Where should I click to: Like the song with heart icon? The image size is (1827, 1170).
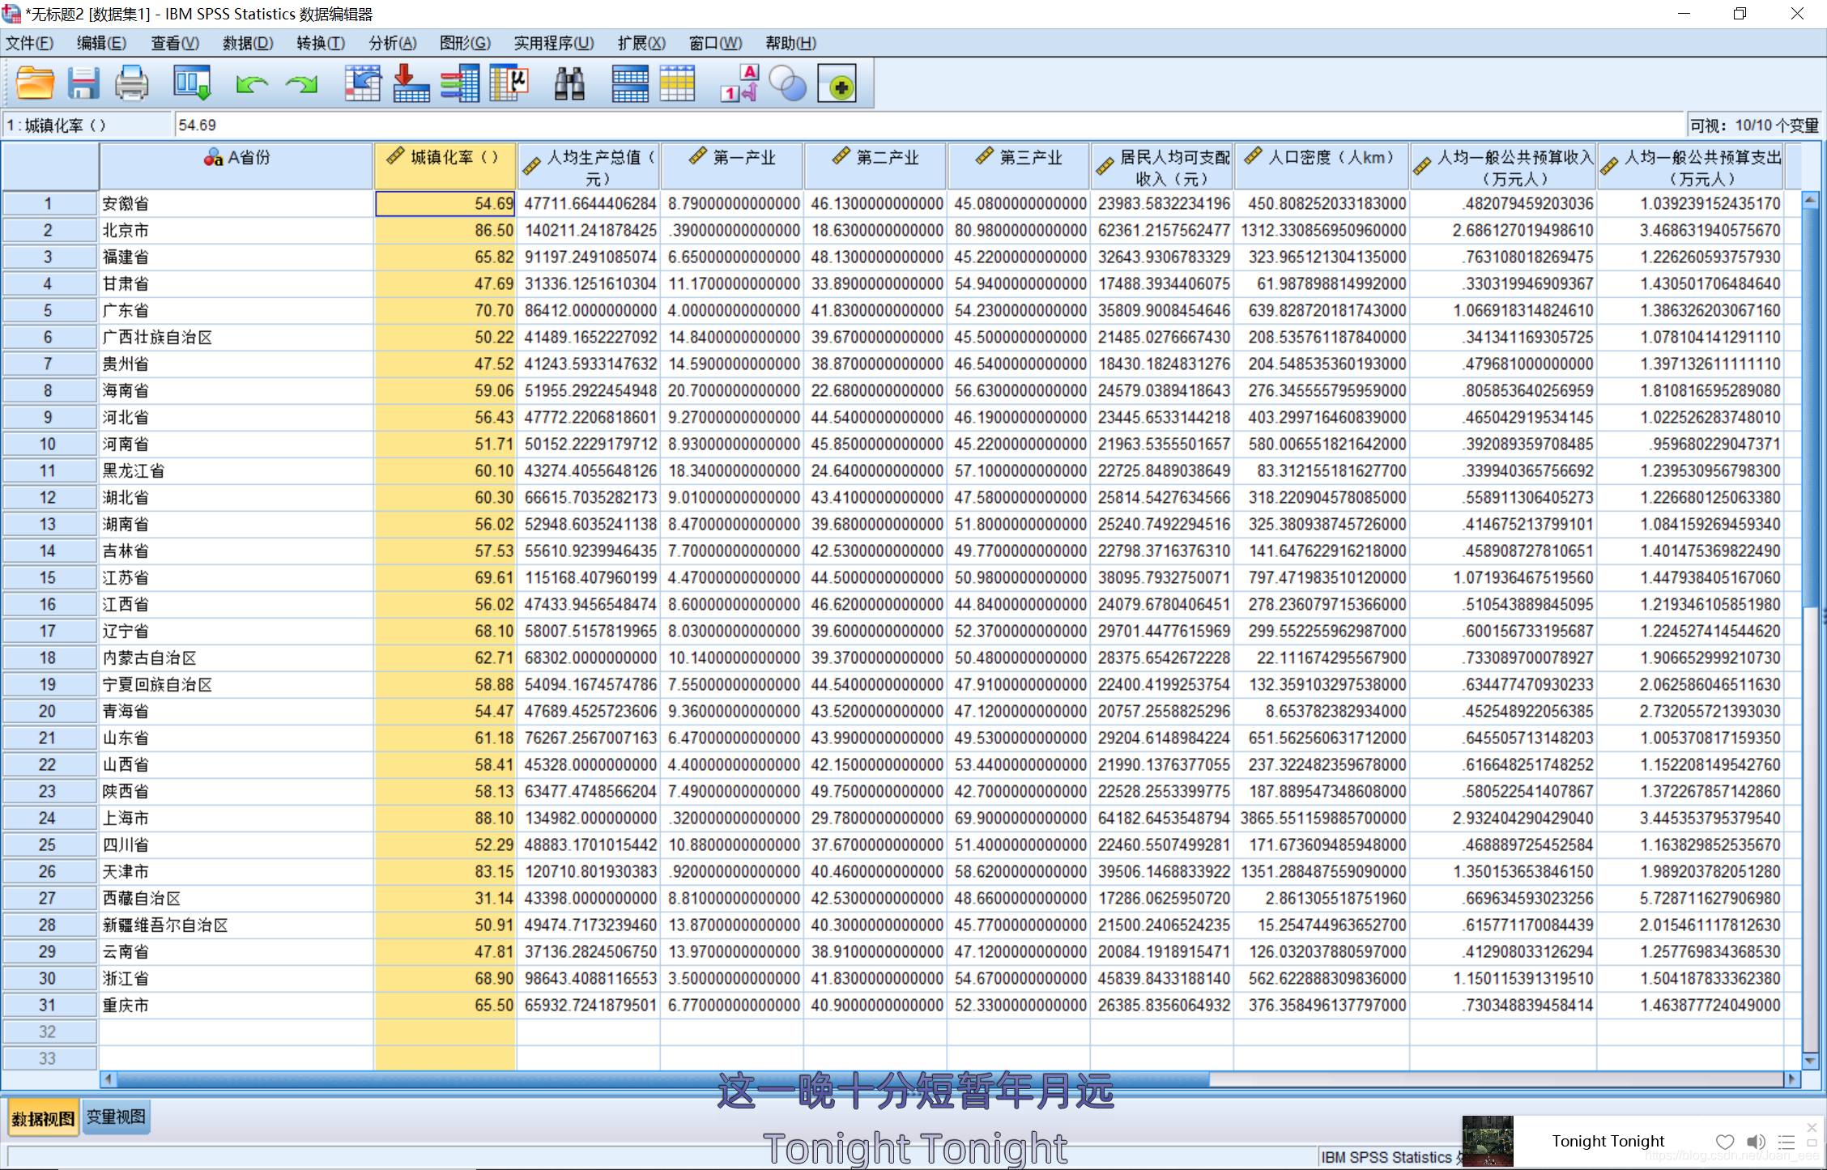click(1724, 1142)
